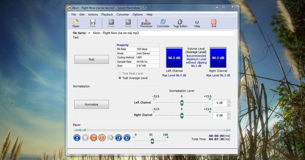Click the Open file icon

(x=76, y=23)
